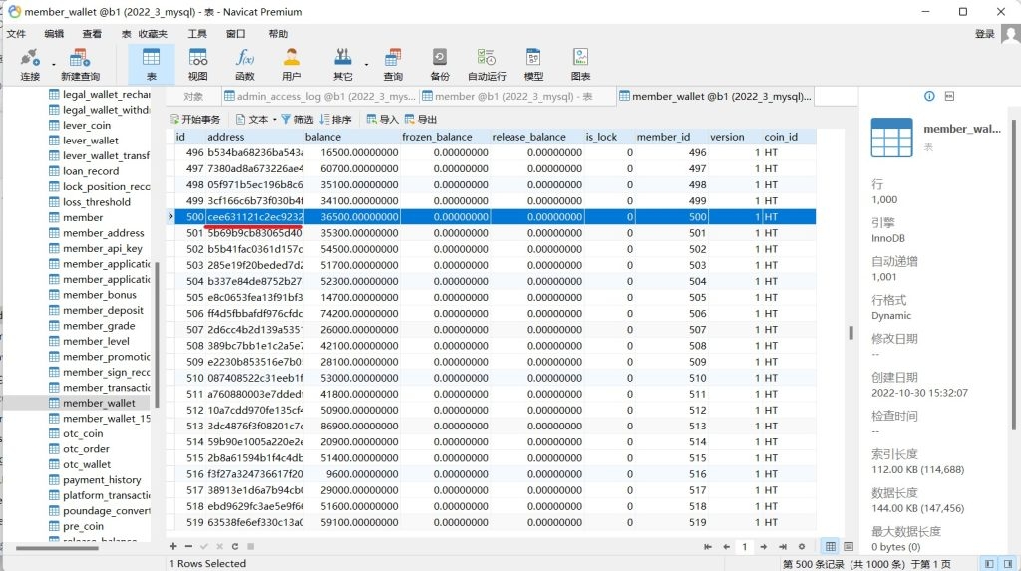Click the 导出 (Export) button

coord(421,119)
